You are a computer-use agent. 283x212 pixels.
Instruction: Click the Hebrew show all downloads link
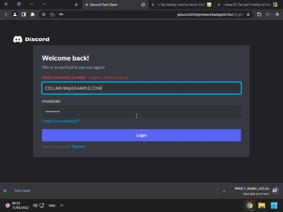click(22, 191)
